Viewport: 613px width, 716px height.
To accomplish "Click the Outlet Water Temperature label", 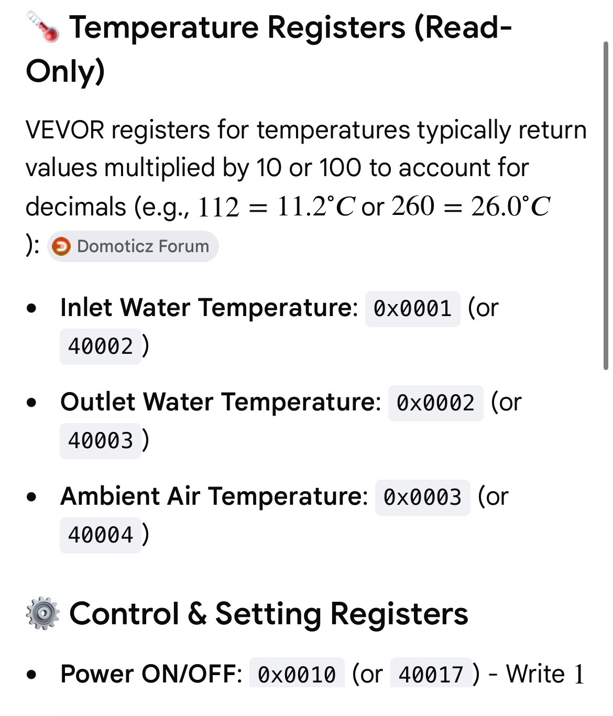I will 221,402.
